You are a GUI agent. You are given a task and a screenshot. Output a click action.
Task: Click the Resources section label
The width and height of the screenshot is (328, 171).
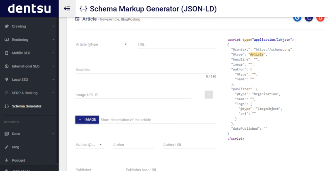tap(12, 122)
